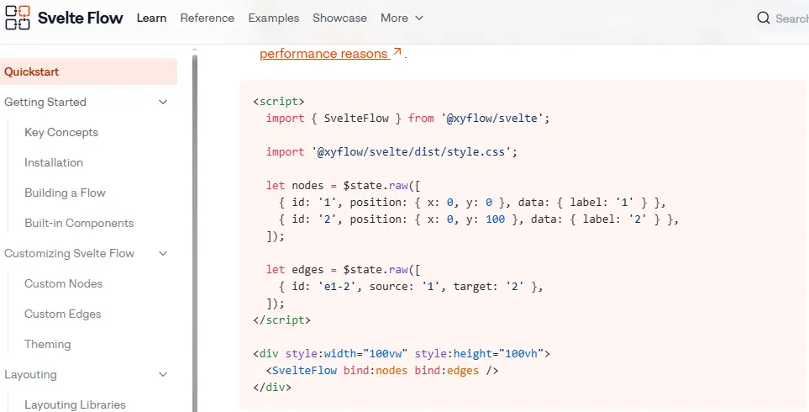Open the Examples nav item
The width and height of the screenshot is (809, 412).
pyautogui.click(x=273, y=18)
